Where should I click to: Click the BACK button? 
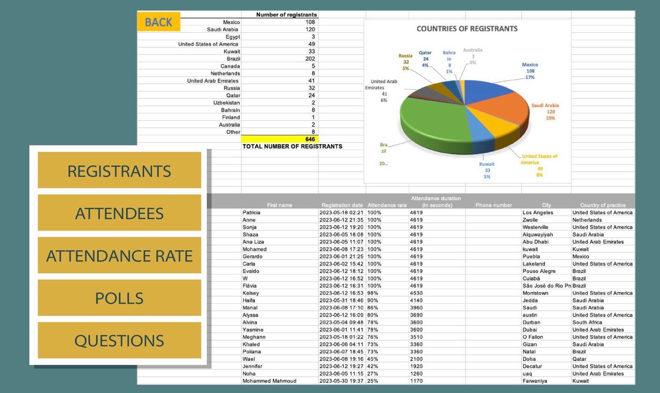[158, 22]
